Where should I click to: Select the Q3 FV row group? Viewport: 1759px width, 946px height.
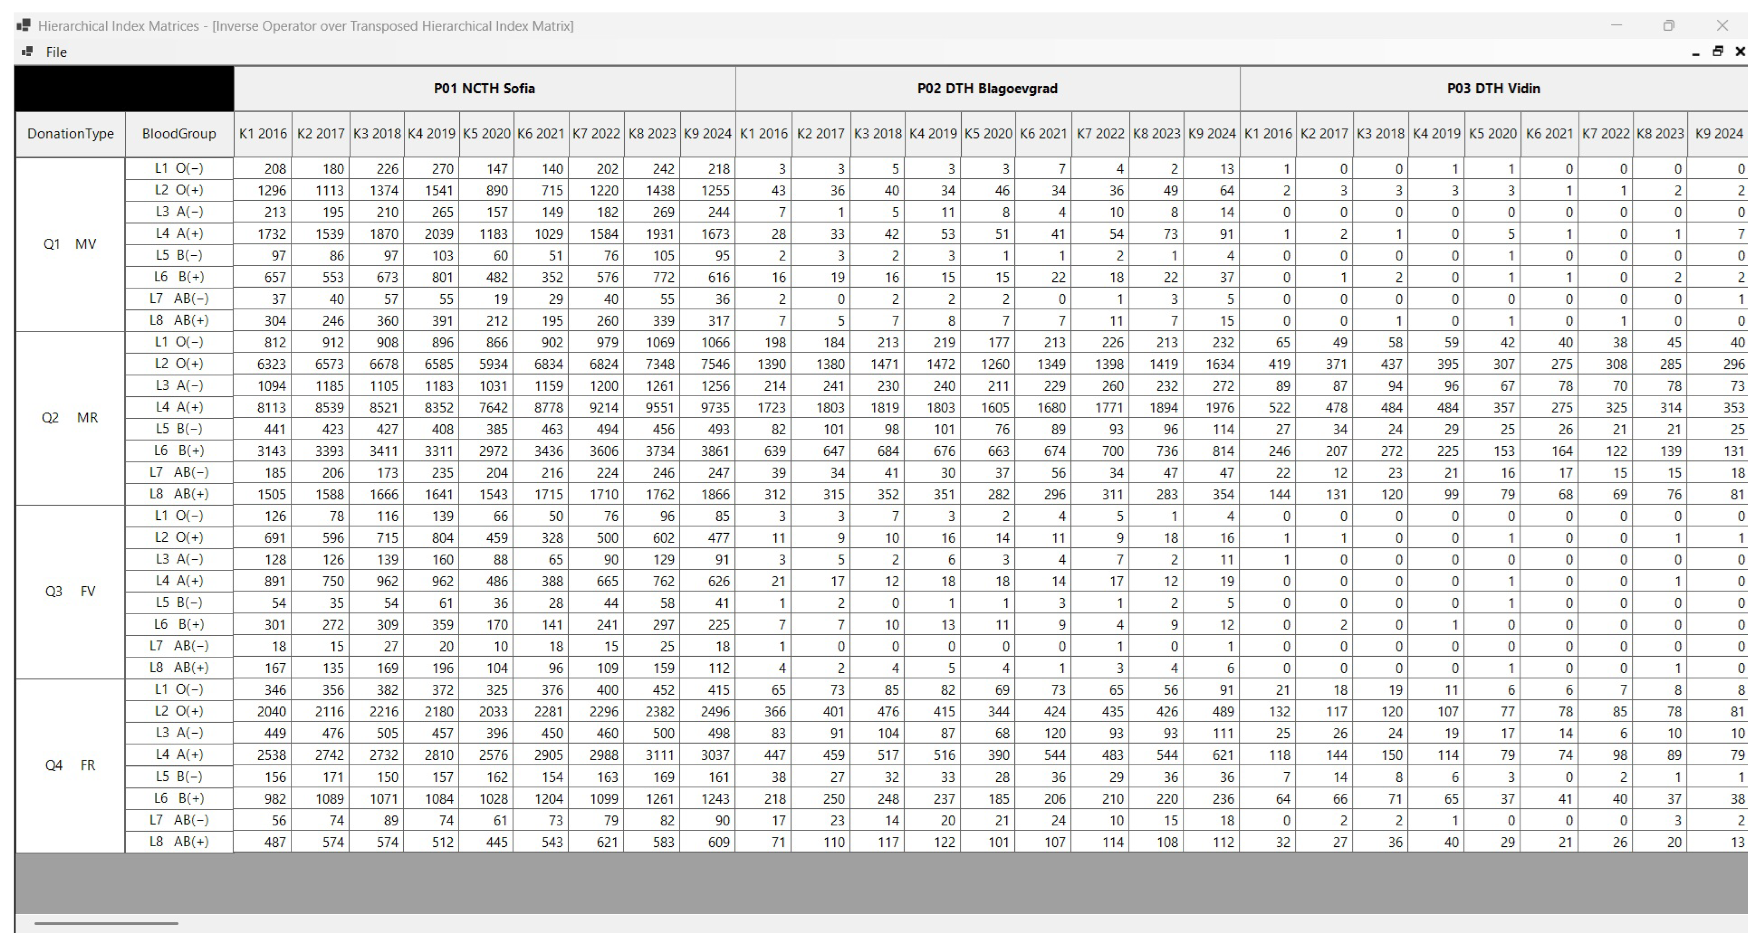coord(70,591)
